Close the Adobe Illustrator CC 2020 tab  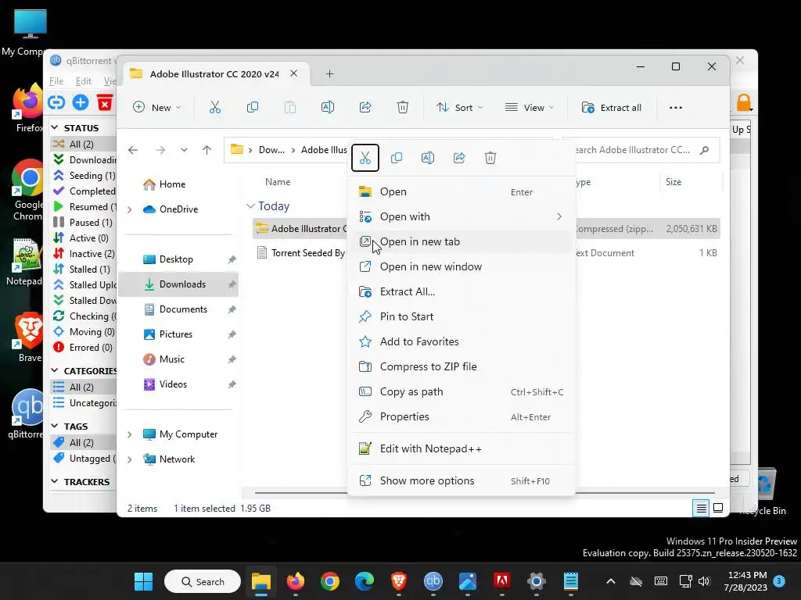(x=294, y=73)
